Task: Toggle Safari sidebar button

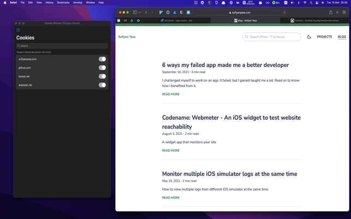Action: (135, 13)
